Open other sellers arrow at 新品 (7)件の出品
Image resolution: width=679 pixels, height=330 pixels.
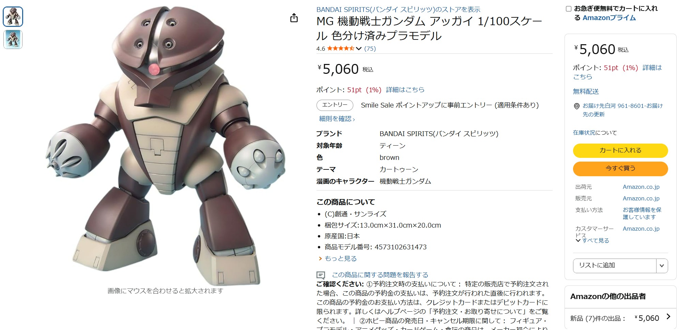[x=668, y=317]
